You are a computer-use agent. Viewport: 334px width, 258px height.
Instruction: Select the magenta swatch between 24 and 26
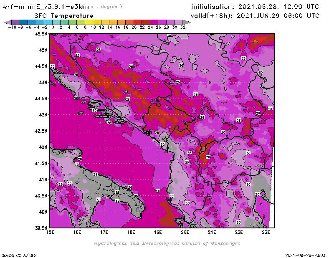[x=154, y=23]
